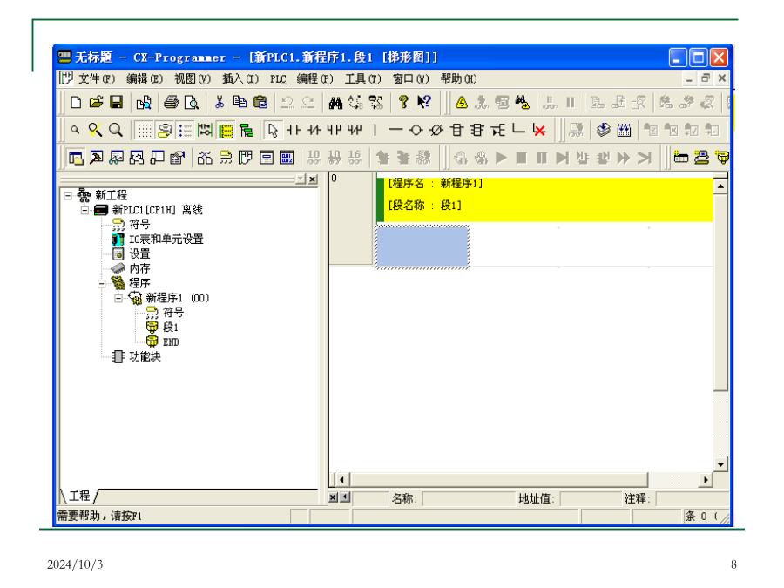
Task: Select 功能块 in project tree
Action: pyautogui.click(x=145, y=356)
